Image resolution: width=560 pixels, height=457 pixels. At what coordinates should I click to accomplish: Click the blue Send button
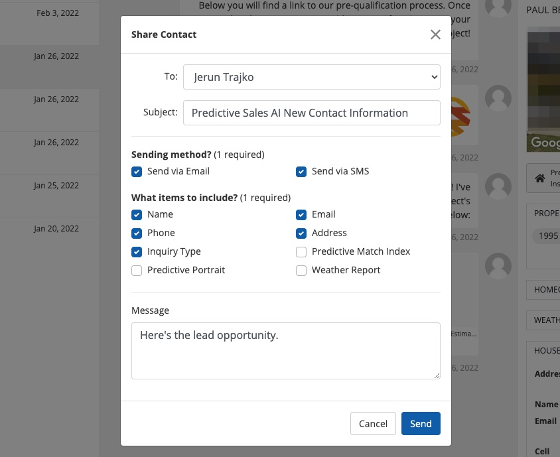[421, 424]
